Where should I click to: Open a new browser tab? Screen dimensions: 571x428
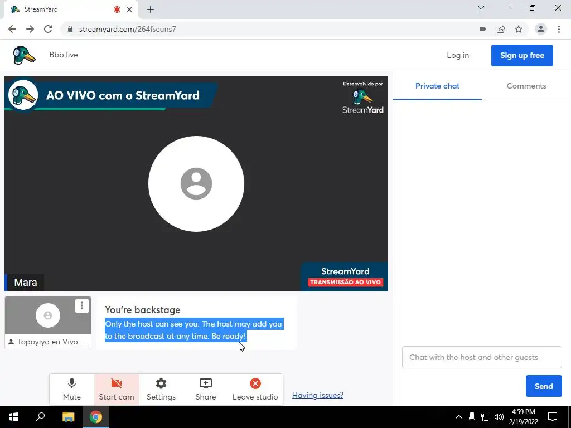tap(151, 9)
